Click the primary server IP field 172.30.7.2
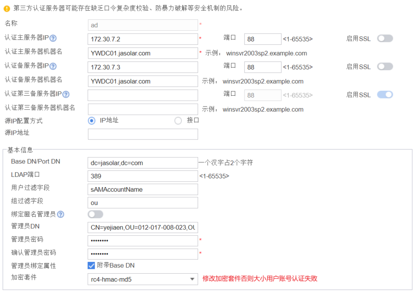420x293 pixels. 143,39
